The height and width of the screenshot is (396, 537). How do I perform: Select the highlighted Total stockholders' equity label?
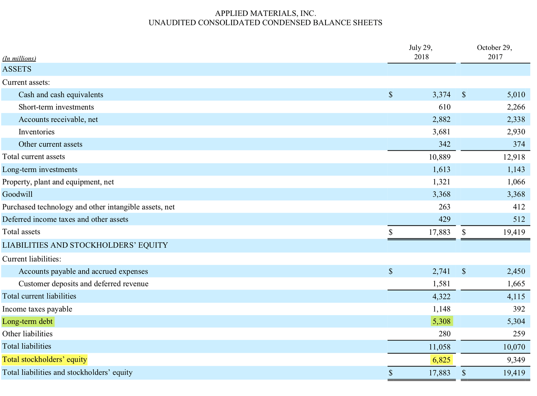pyautogui.click(x=44, y=359)
